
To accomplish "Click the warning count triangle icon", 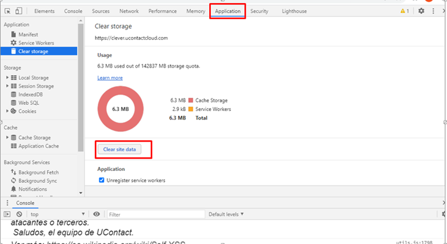I will 402,11.
